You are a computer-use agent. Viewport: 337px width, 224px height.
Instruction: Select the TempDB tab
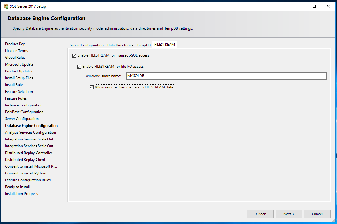144,45
